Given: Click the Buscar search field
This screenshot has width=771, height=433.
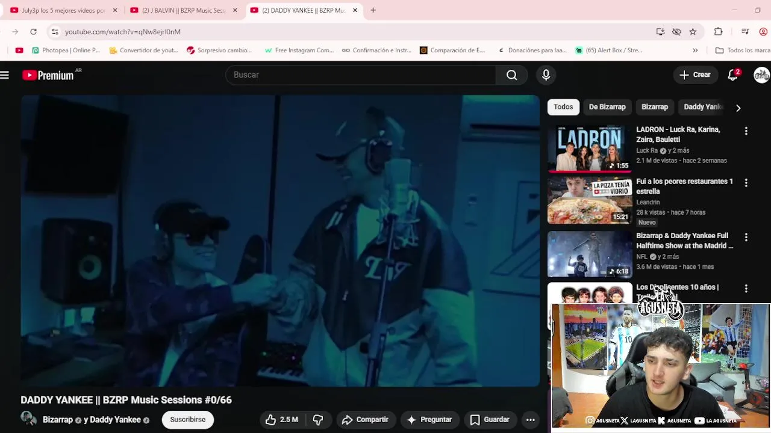Looking at the screenshot, I should [x=361, y=75].
